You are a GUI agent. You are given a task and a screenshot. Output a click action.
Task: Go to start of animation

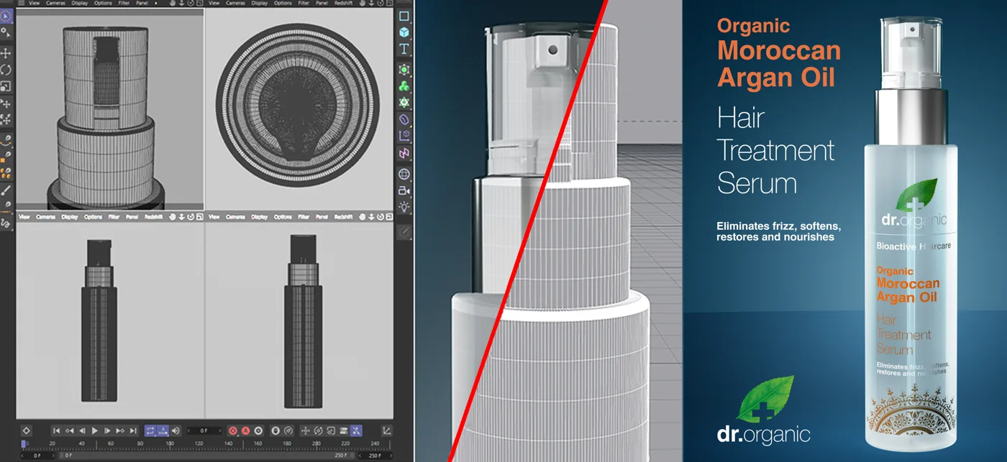point(56,430)
